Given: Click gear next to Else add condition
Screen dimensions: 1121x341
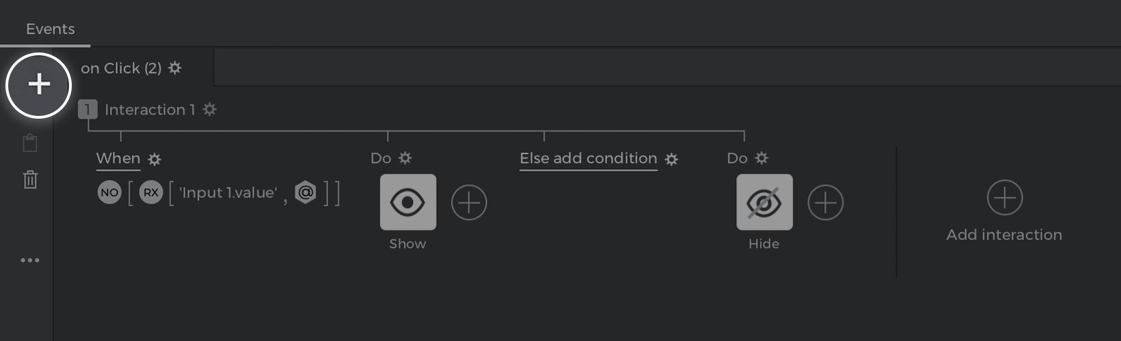Looking at the screenshot, I should 672,160.
